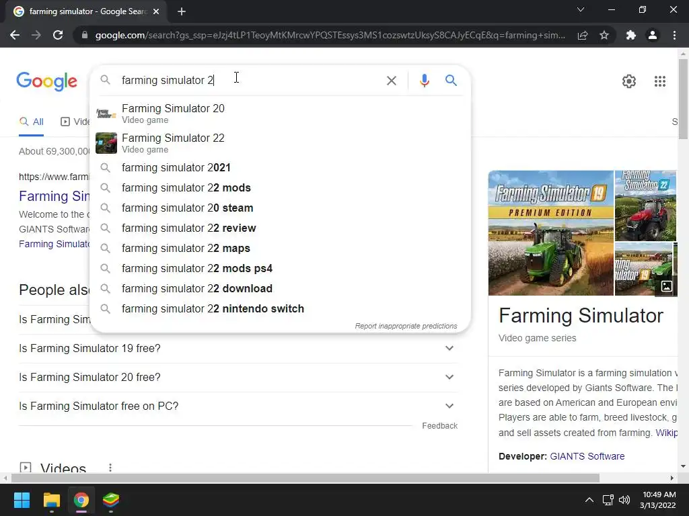Screen dimensions: 689x516
Task: Submit search with blue magnifier icon
Action: 451,81
